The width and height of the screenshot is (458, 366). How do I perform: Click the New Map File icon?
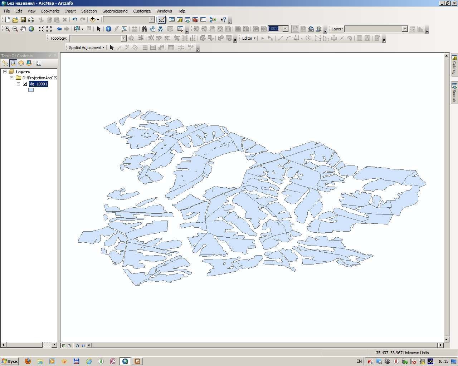pos(8,20)
